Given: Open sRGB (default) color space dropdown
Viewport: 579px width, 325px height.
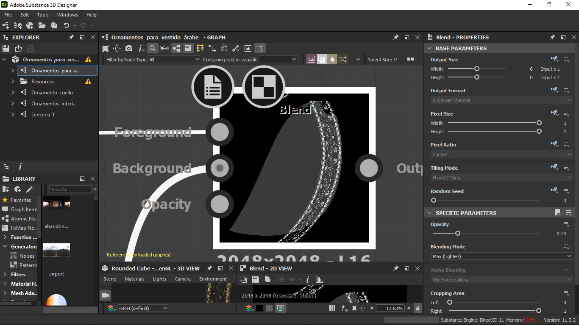Looking at the screenshot, I should pyautogui.click(x=143, y=308).
